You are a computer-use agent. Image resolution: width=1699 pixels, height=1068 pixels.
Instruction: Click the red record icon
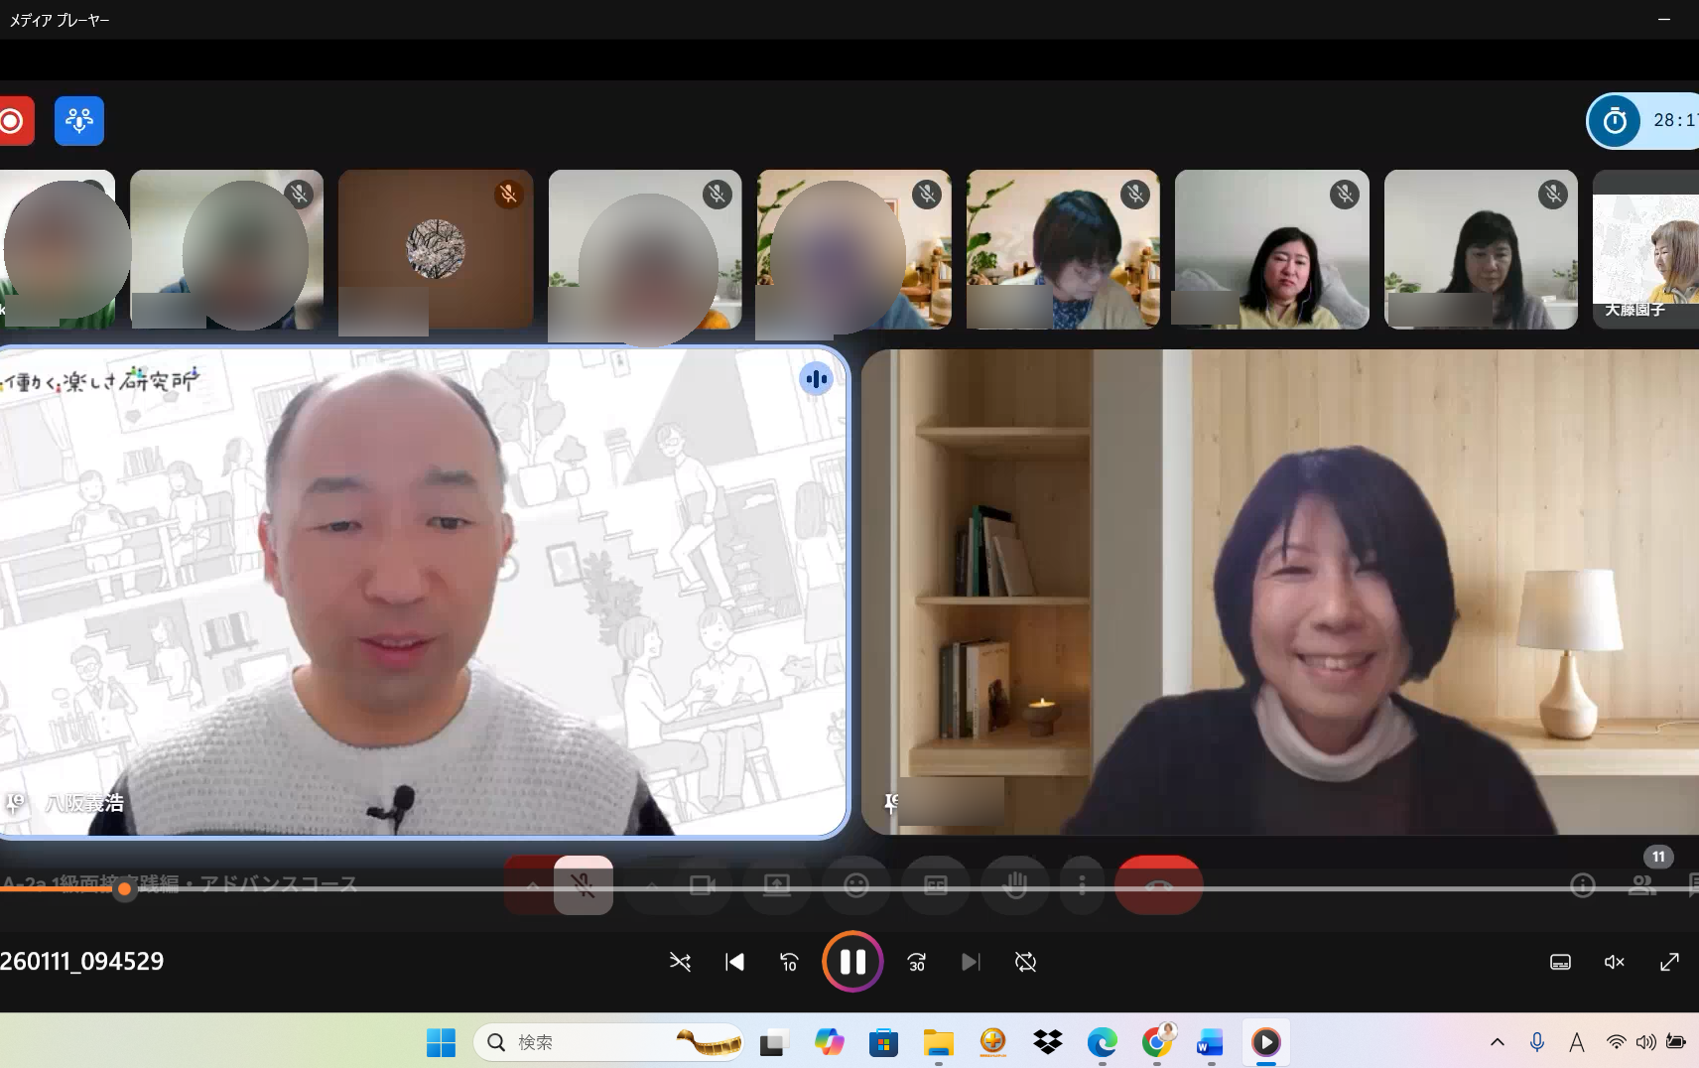tap(14, 121)
